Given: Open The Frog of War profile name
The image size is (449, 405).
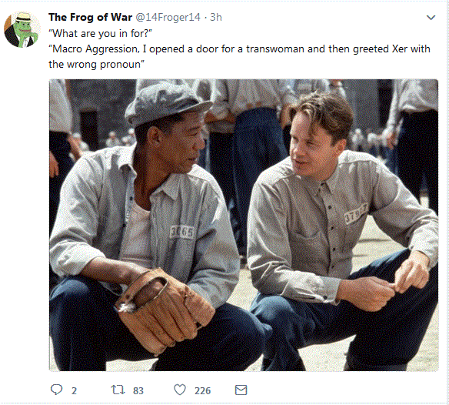Looking at the screenshot, I should (x=90, y=17).
